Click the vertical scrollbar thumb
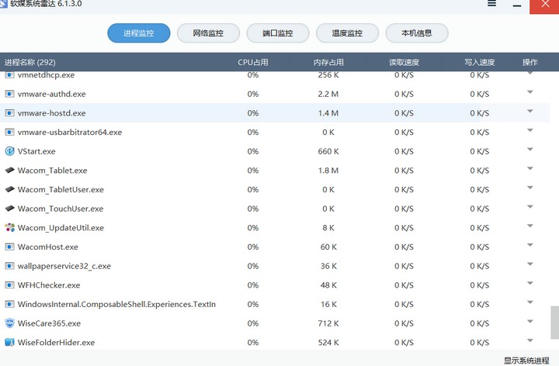This screenshot has width=559, height=366. pos(554,321)
